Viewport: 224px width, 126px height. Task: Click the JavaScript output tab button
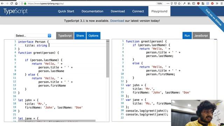pyautogui.click(x=201, y=36)
